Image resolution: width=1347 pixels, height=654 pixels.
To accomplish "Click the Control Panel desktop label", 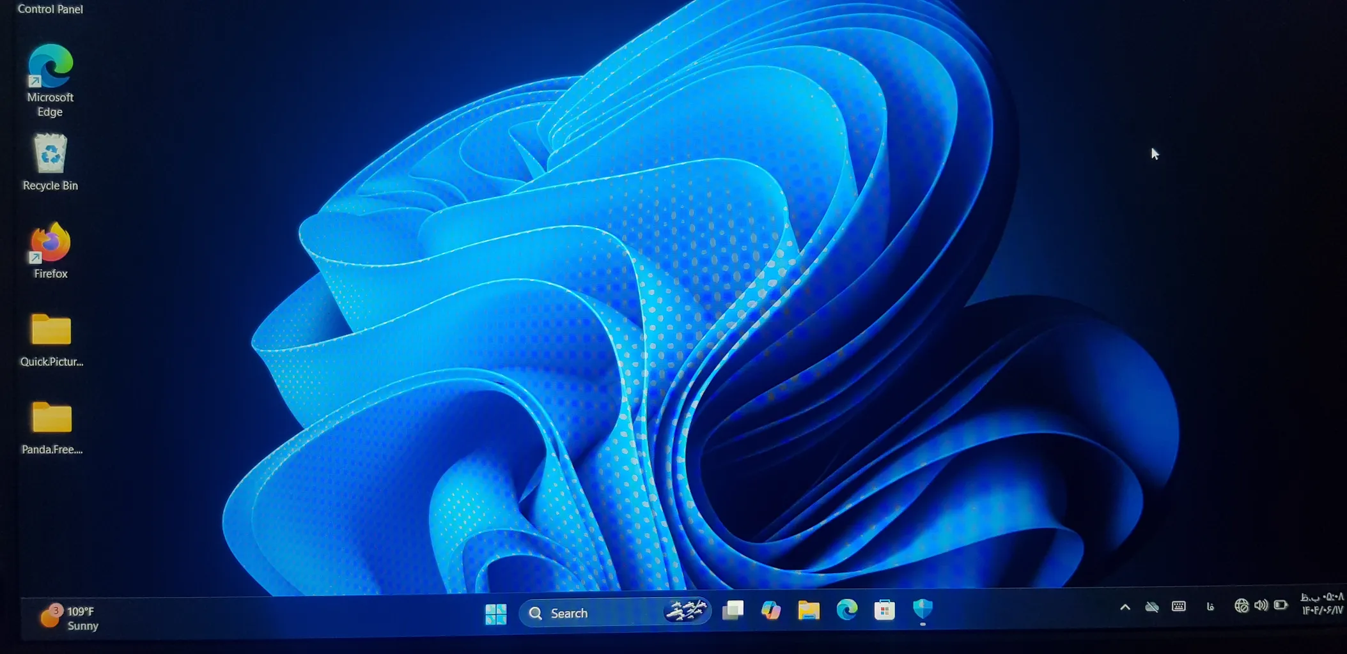I will pyautogui.click(x=51, y=9).
